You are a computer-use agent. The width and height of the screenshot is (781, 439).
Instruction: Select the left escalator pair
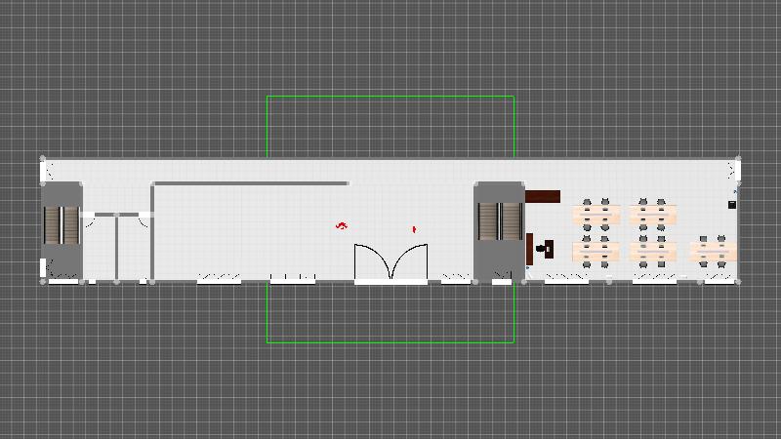[62, 224]
